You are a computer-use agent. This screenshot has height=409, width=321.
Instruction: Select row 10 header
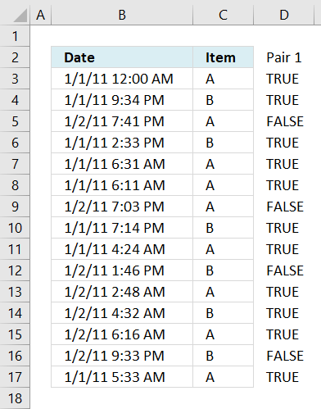coord(15,228)
